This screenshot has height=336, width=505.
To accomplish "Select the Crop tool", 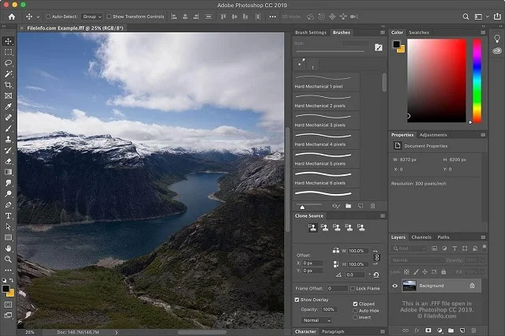I will pos(8,85).
